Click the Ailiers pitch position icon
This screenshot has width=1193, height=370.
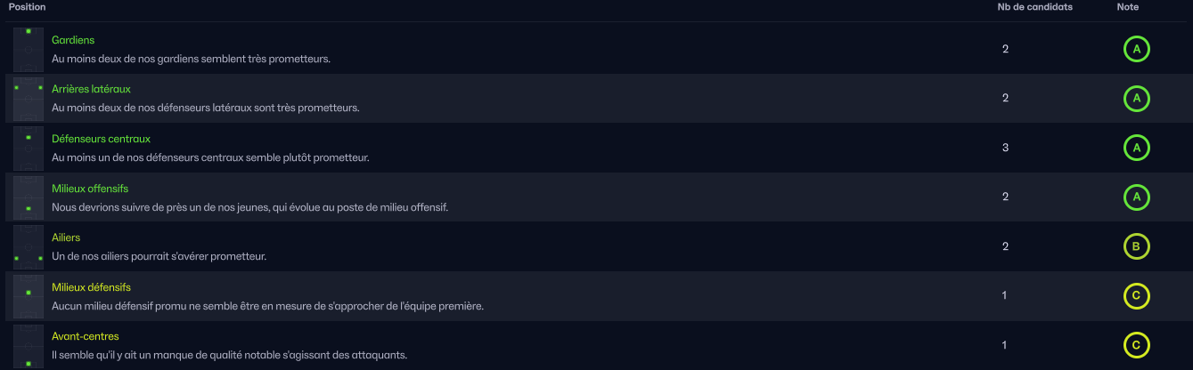click(29, 246)
